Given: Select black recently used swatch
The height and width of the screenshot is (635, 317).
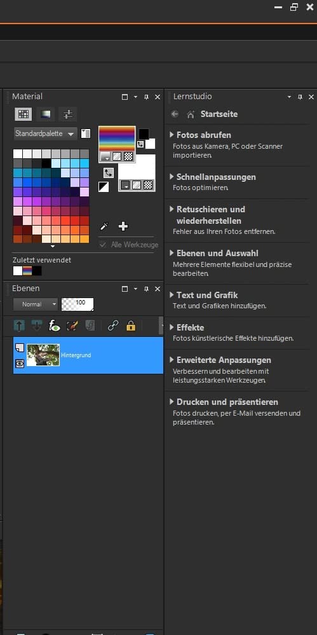Looking at the screenshot, I should pos(37,271).
